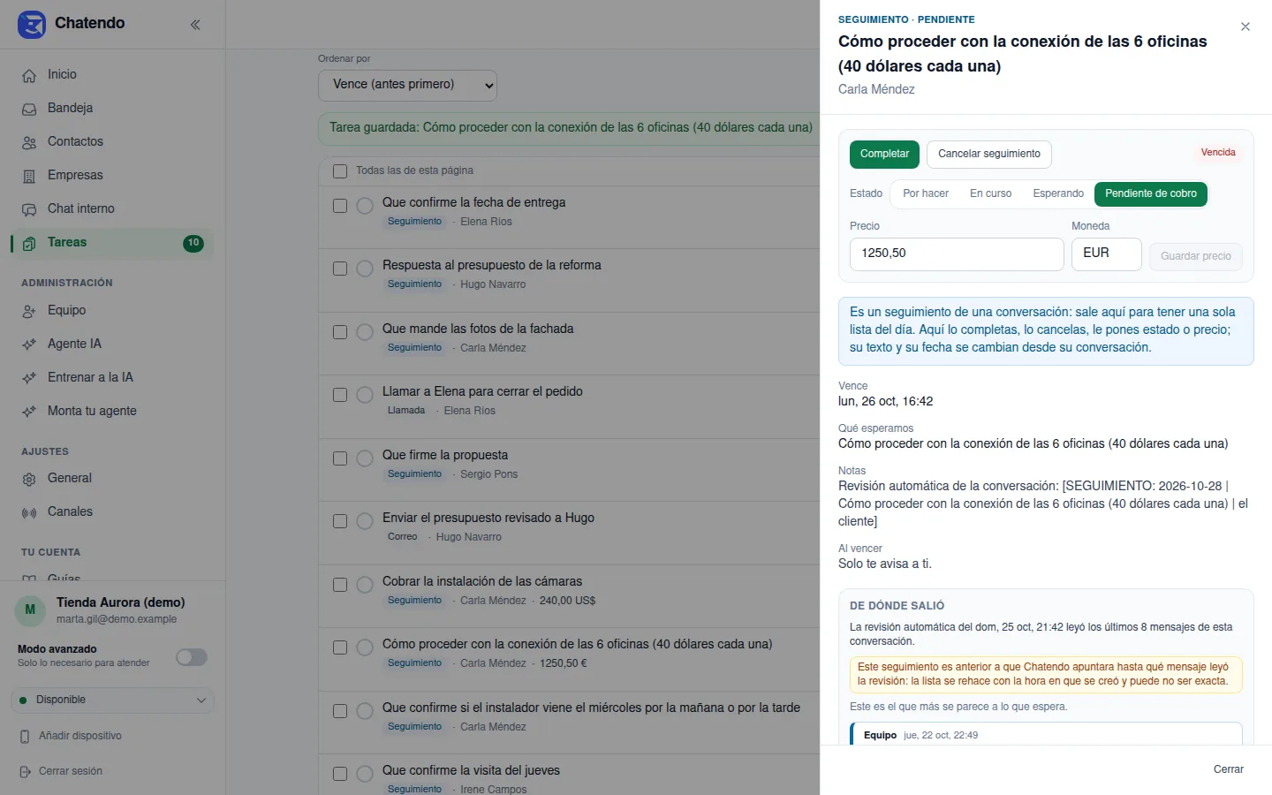Tick checkbox for 'Que mande las fotos de la fachada'
This screenshot has height=795, width=1272.
[x=340, y=332]
